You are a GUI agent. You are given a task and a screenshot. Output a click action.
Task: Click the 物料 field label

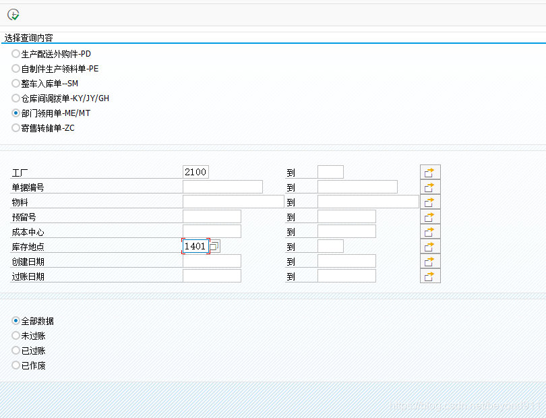point(20,202)
